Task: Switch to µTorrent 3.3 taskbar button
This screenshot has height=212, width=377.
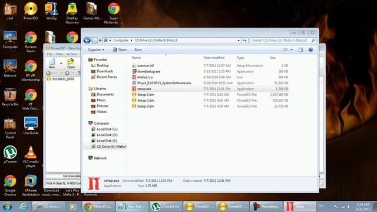Action: [x=166, y=207]
